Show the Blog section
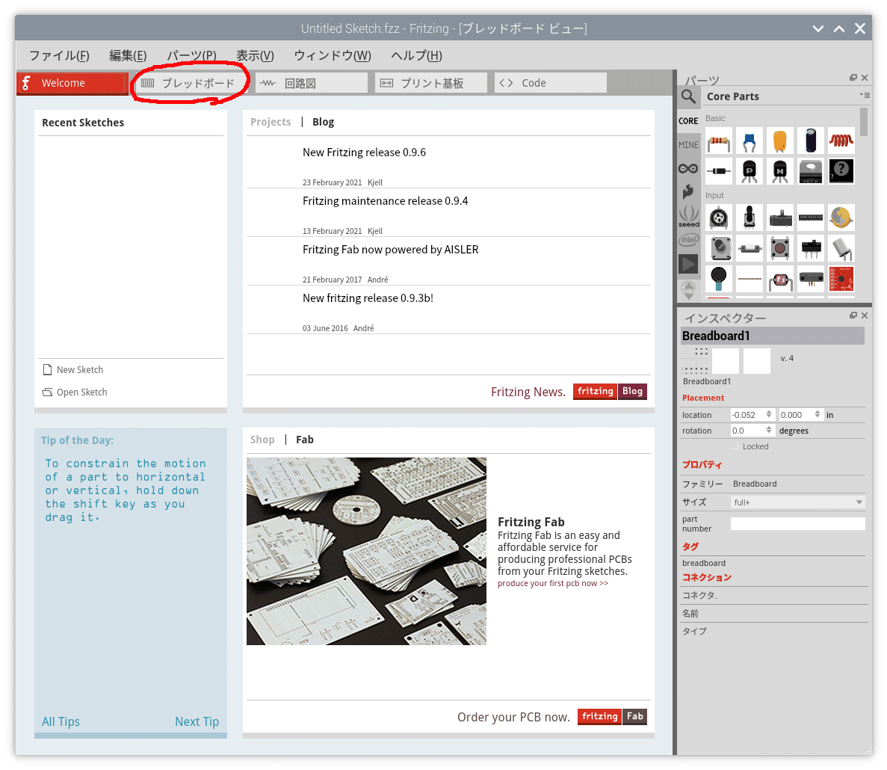The width and height of the screenshot is (887, 770). tap(323, 122)
